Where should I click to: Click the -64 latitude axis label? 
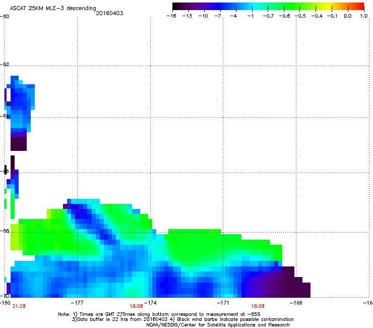5,116
